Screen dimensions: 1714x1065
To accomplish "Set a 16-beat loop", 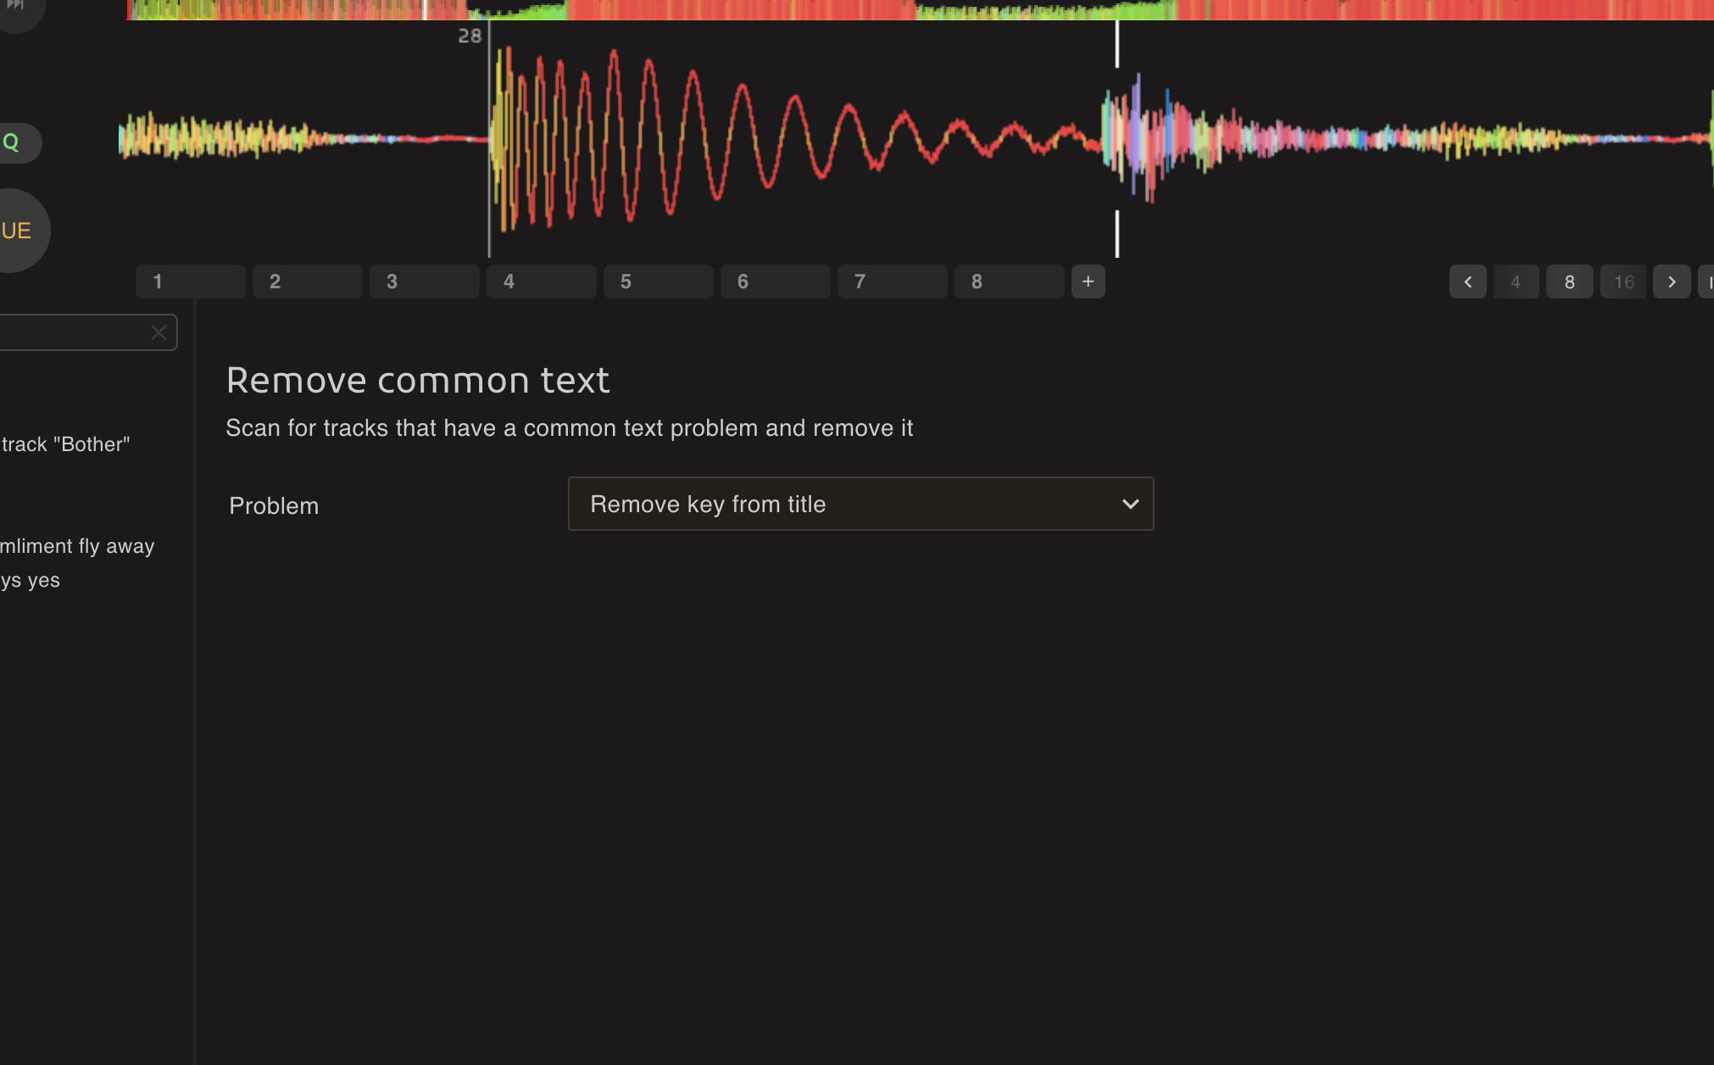I will [1622, 282].
